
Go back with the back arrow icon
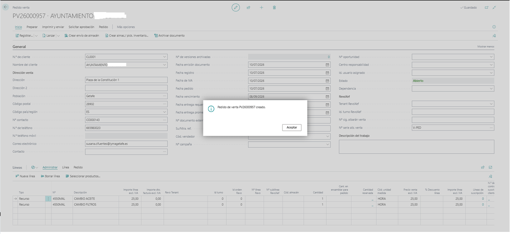coord(6,7)
